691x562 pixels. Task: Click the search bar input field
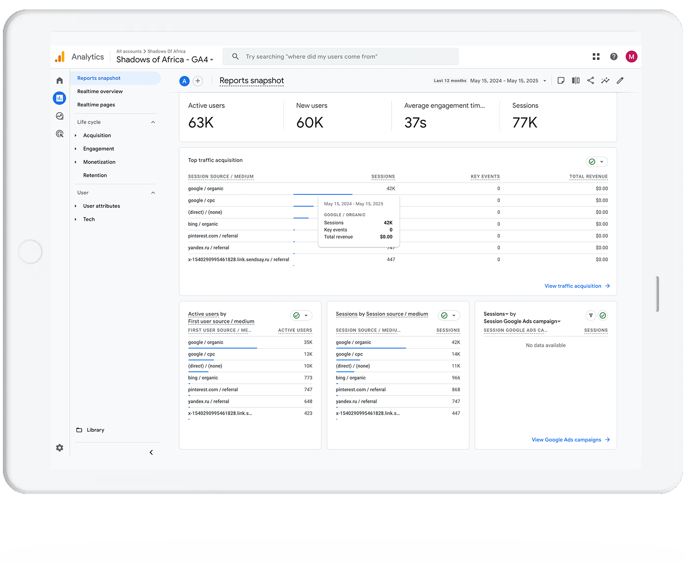[x=340, y=57]
